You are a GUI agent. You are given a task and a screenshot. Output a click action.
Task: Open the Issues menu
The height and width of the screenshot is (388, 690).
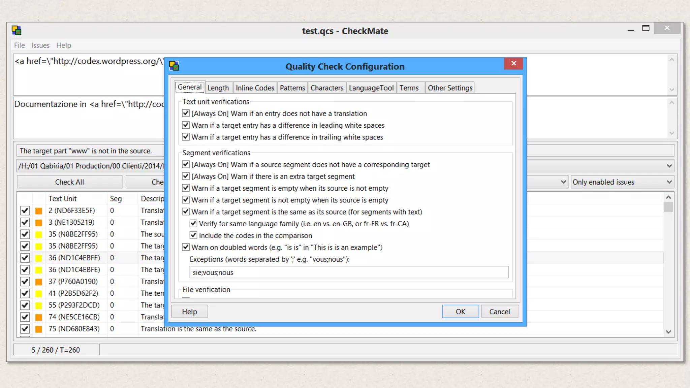40,45
